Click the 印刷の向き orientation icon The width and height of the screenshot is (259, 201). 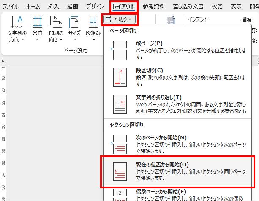[56, 22]
